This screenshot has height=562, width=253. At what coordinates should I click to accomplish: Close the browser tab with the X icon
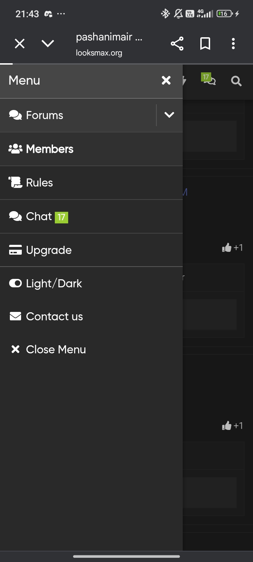click(20, 44)
